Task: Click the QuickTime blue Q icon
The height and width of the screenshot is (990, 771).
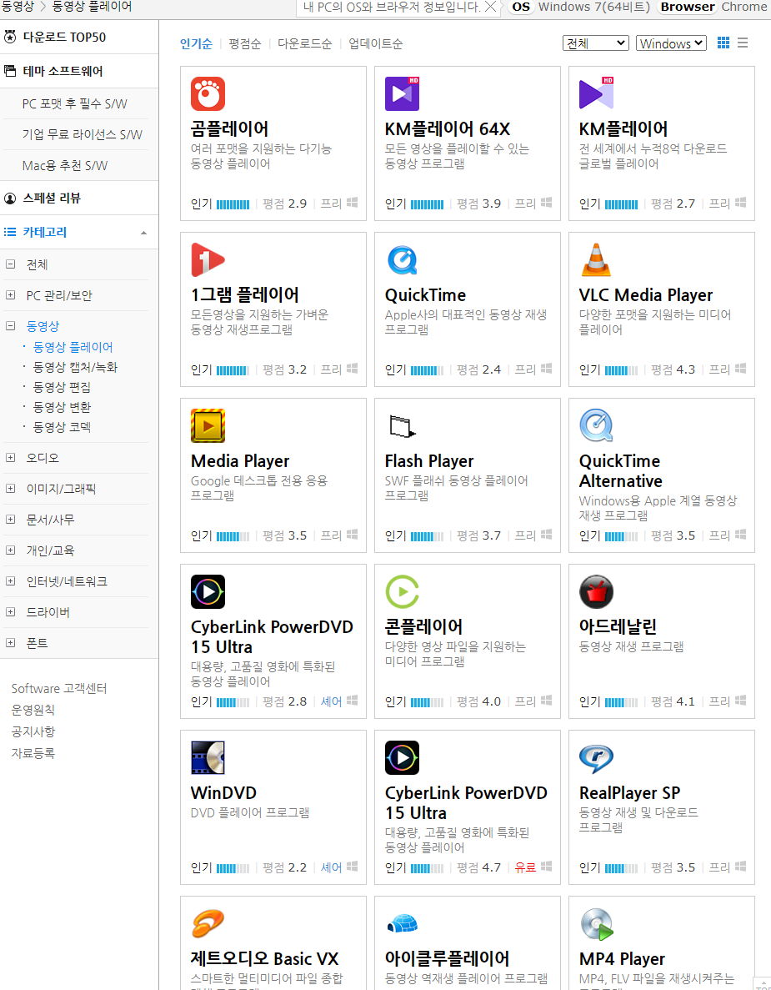Action: click(x=402, y=260)
